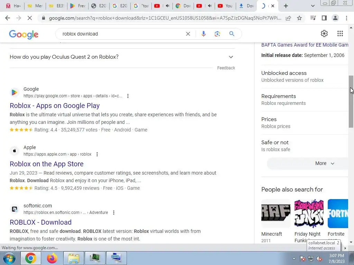Open a new tab with plus button
The height and width of the screenshot is (265, 354).
286,6
